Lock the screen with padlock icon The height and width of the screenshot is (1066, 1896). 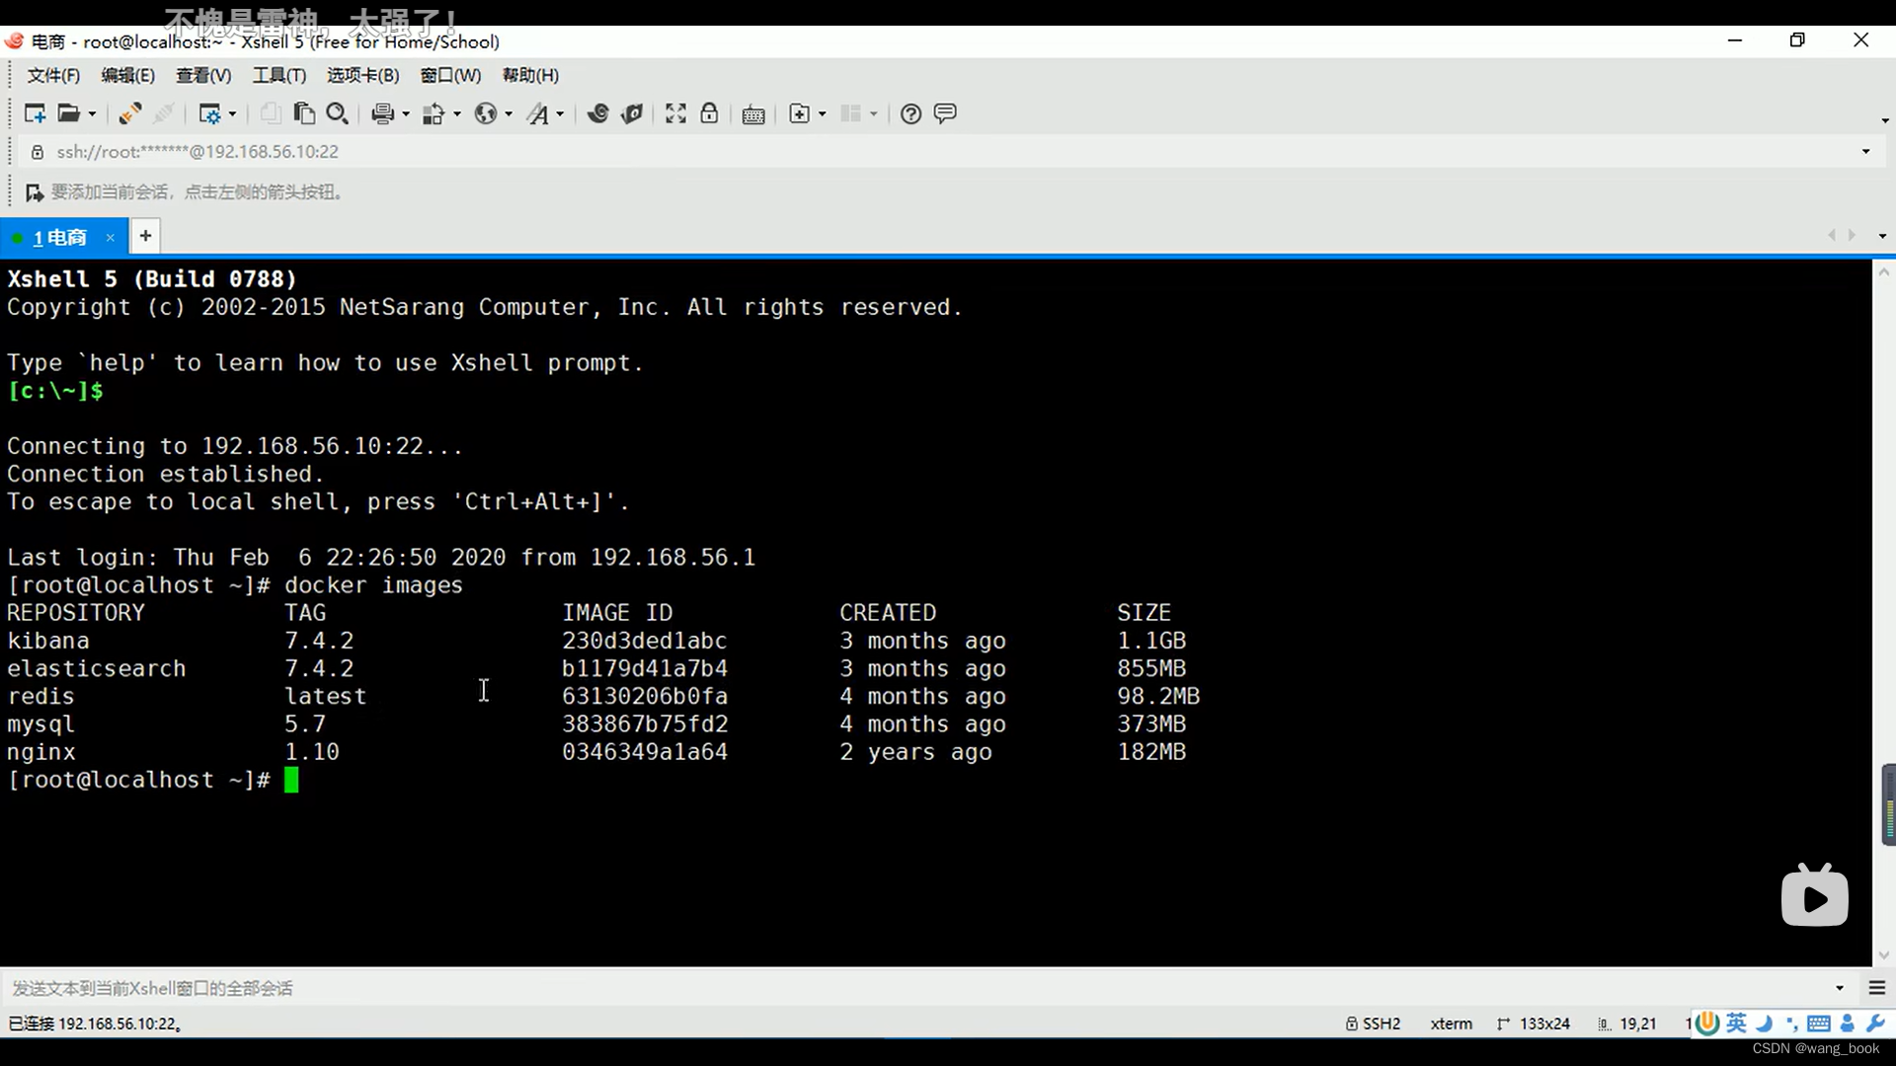coord(709,114)
